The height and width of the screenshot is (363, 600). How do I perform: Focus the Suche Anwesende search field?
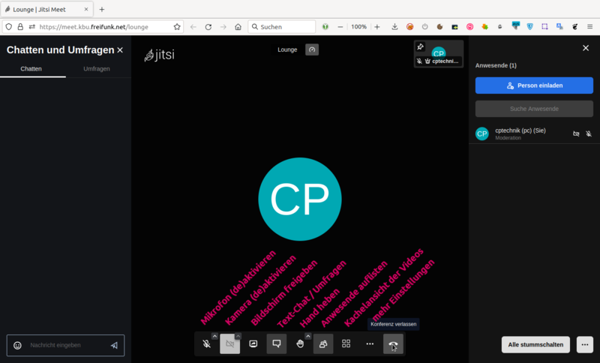(534, 109)
